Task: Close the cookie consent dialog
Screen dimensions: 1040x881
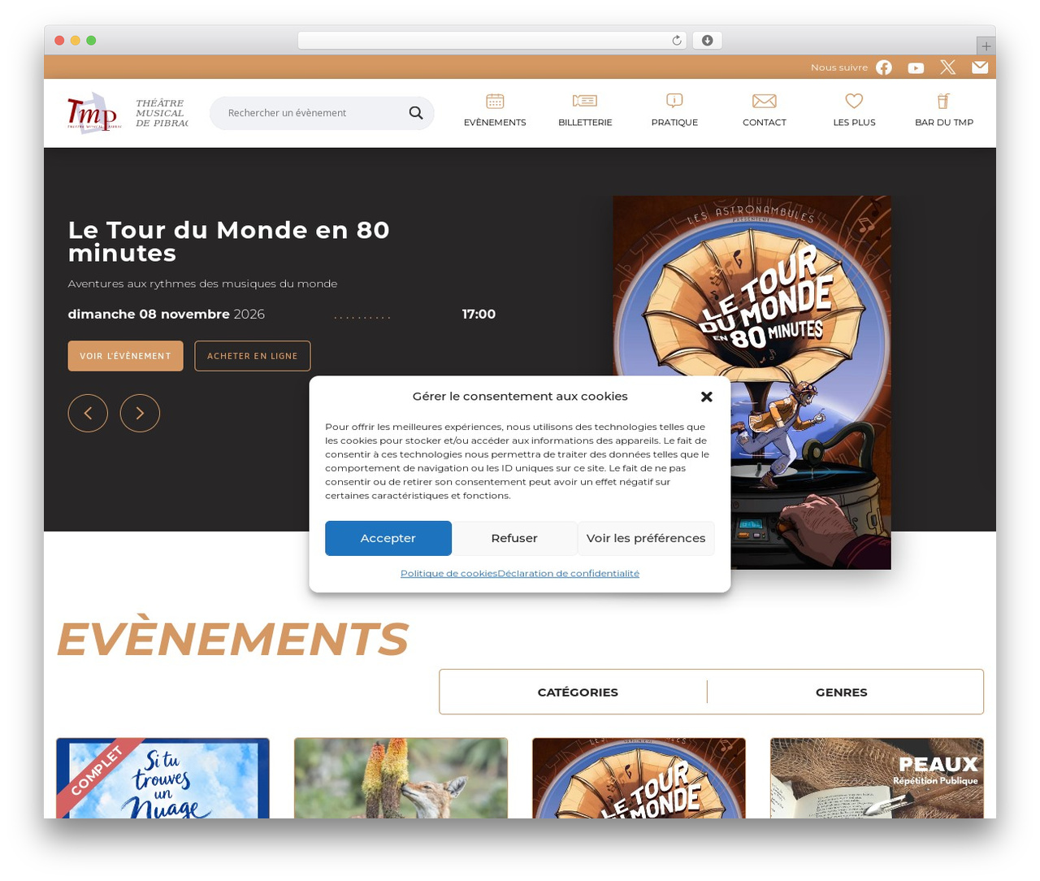Action: click(x=707, y=397)
